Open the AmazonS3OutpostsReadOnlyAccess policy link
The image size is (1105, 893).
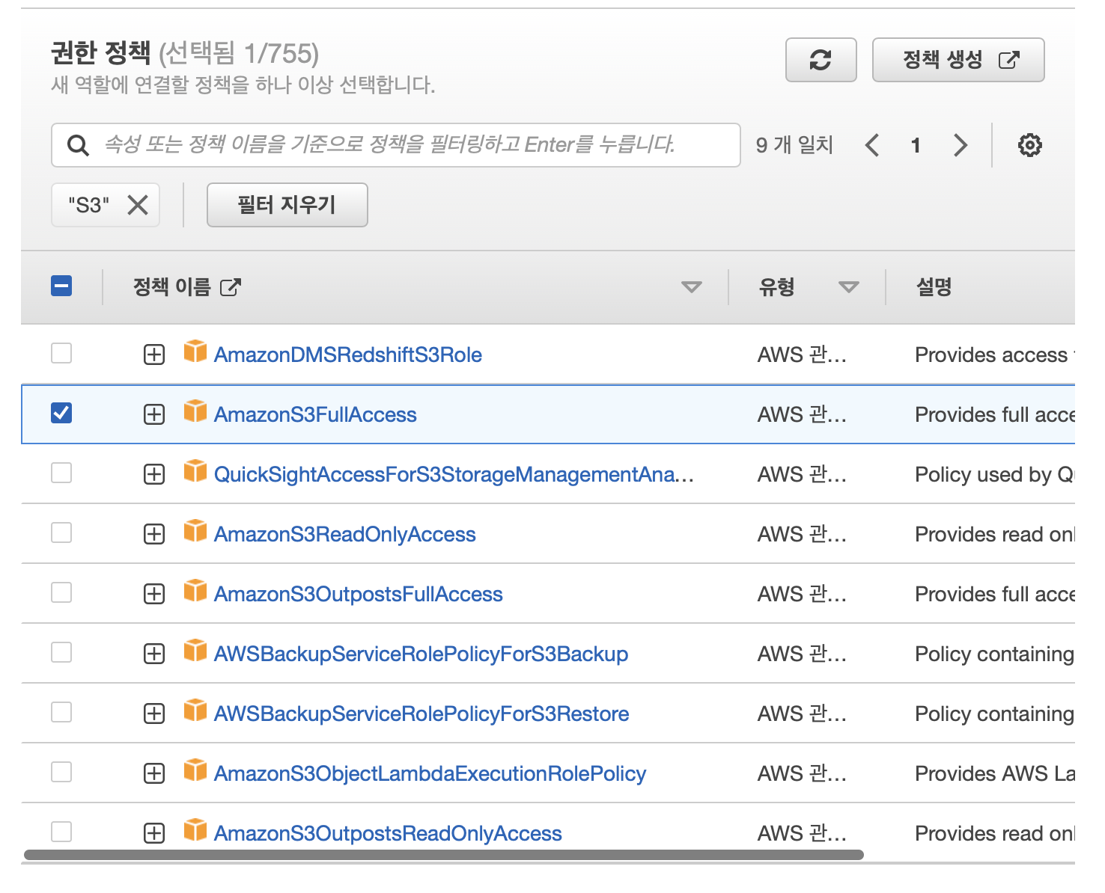[388, 833]
